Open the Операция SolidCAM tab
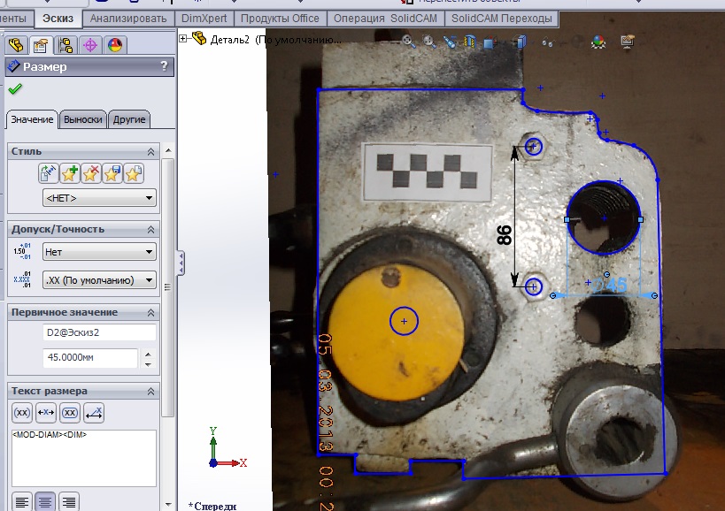Viewport: 725px width, 511px height. click(385, 19)
